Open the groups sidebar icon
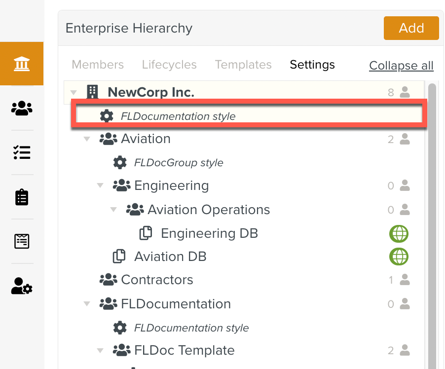The image size is (445, 369). [x=22, y=108]
